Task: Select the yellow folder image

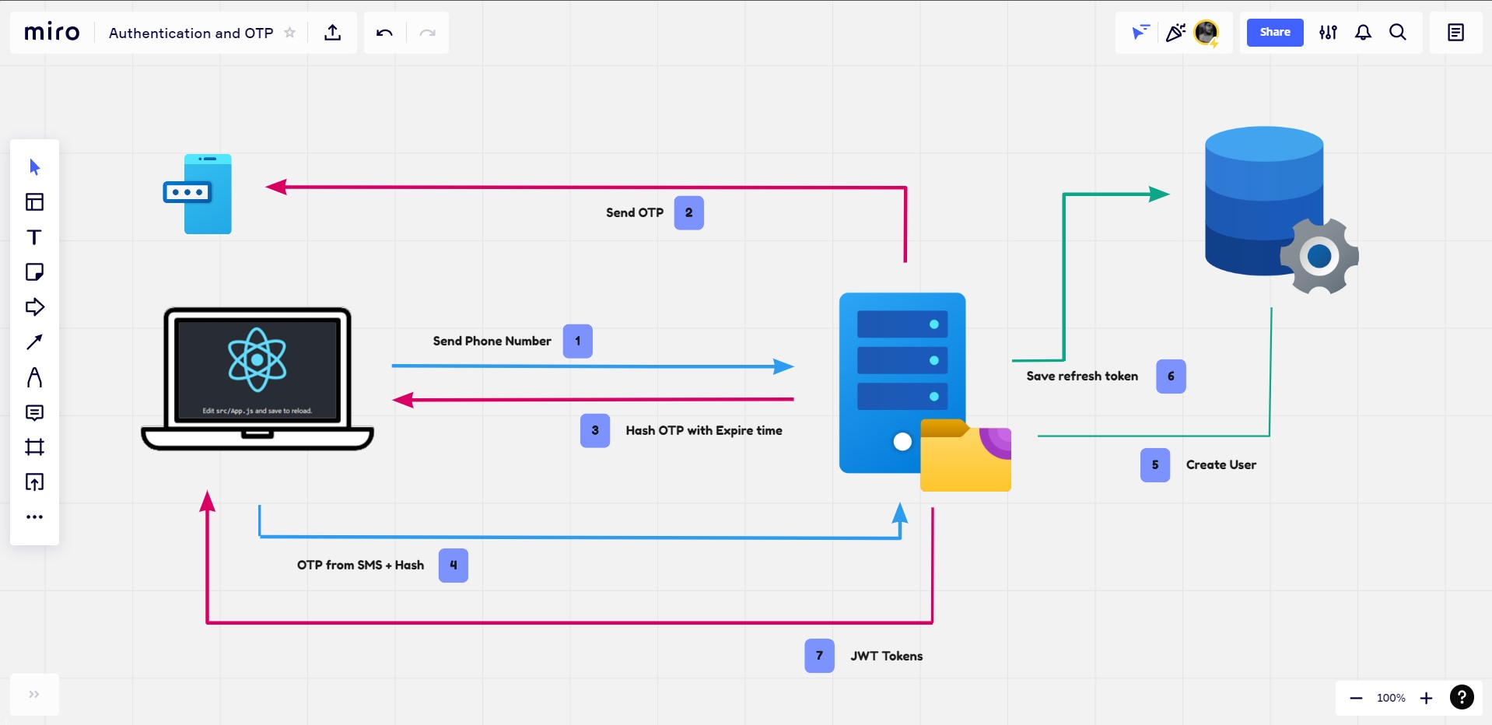Action: (965, 455)
